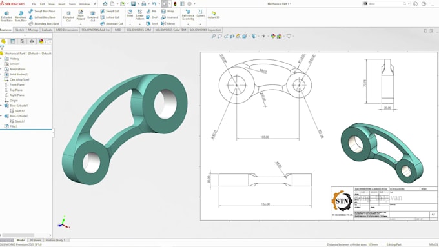Viewport: 439px width, 247px height.
Task: Click the Draft feature tool
Action: coord(152,17)
